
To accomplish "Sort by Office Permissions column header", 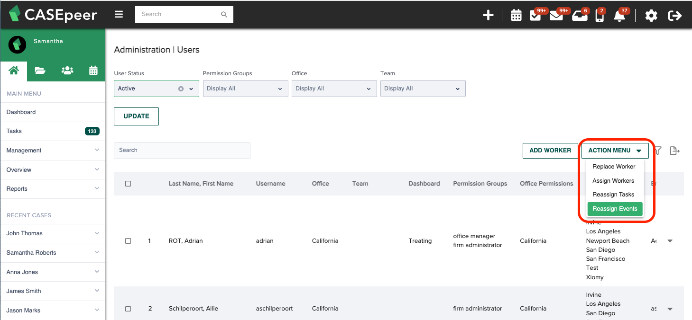I will 546,184.
